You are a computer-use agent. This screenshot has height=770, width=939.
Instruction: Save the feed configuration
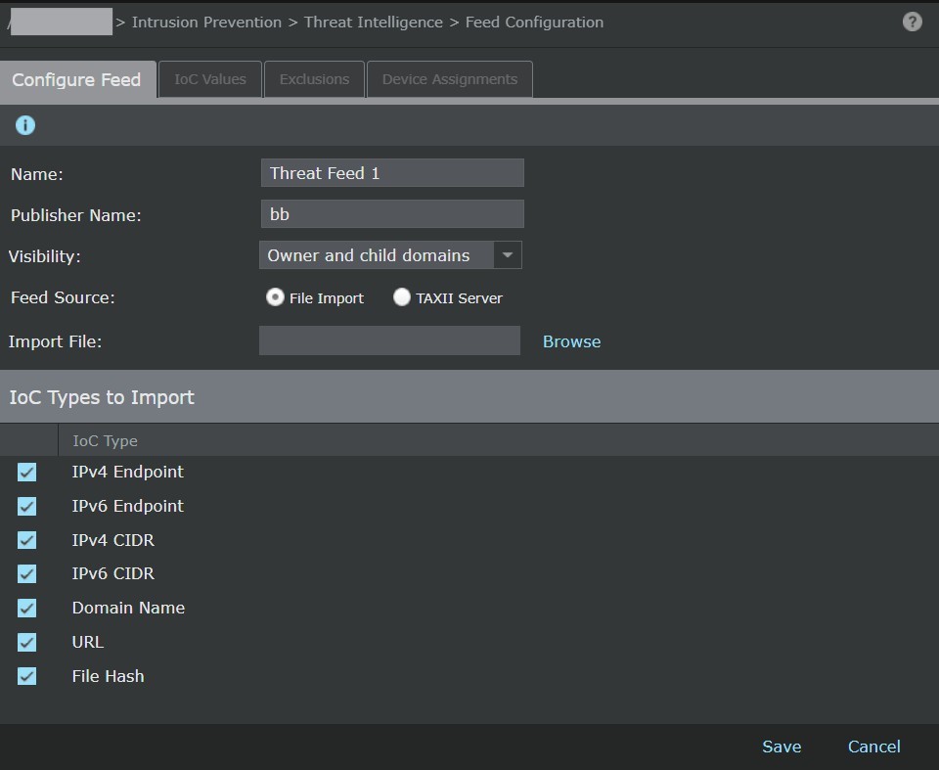[782, 747]
